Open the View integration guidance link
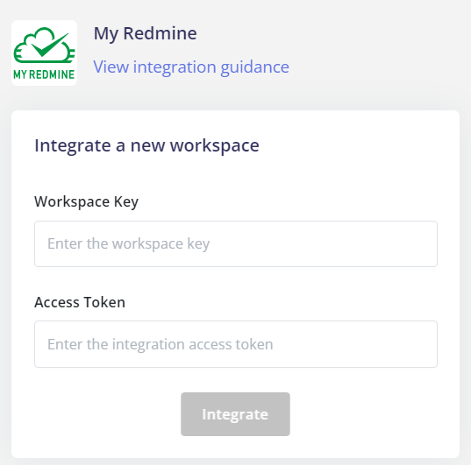Viewport: 471px width, 465px height. pyautogui.click(x=191, y=67)
